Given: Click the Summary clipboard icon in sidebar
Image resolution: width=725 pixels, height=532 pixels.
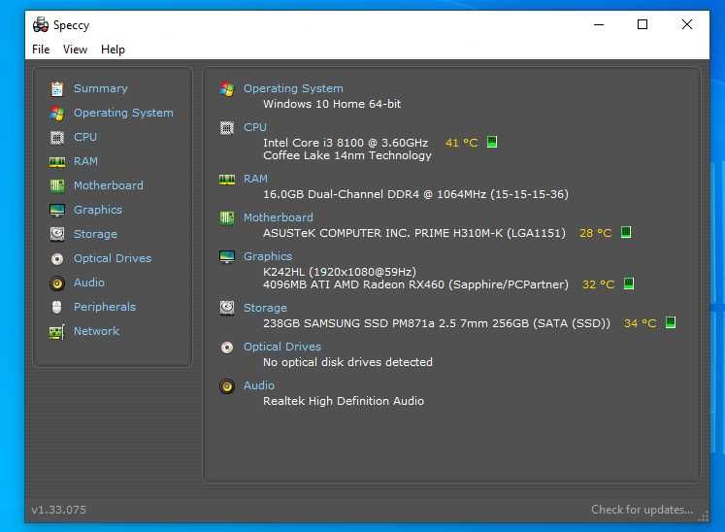Looking at the screenshot, I should (x=57, y=88).
